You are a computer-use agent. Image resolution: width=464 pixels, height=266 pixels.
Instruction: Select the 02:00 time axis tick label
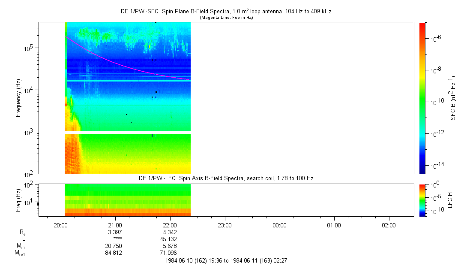389,224
